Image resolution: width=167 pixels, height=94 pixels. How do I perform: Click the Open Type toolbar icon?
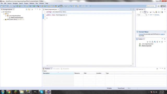(x=49, y=6)
